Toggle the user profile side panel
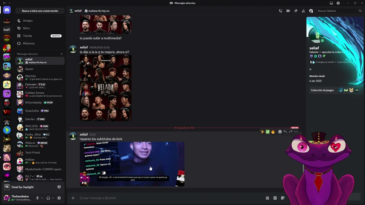Screen dimensions: 365x205 pos(311,11)
